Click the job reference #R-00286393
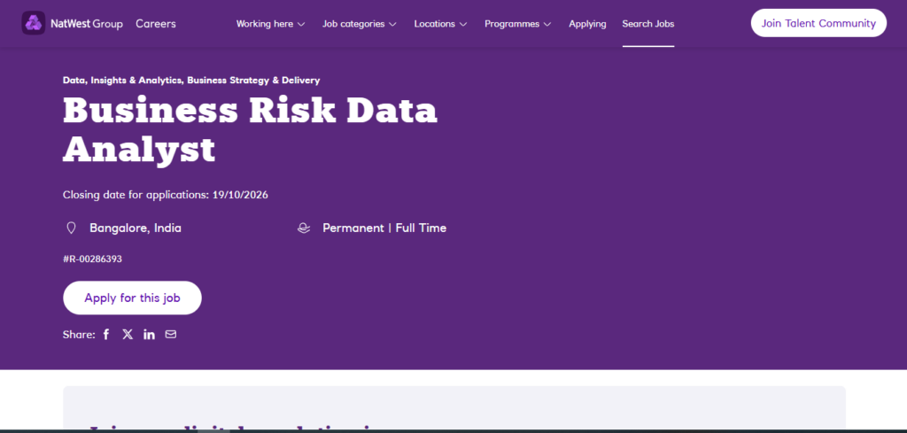Viewport: 907px width, 433px height. tap(92, 259)
